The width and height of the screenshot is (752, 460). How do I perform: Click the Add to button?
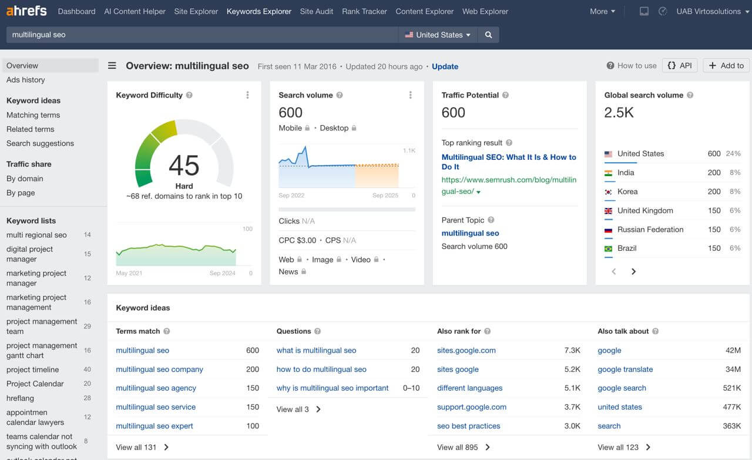pyautogui.click(x=726, y=65)
